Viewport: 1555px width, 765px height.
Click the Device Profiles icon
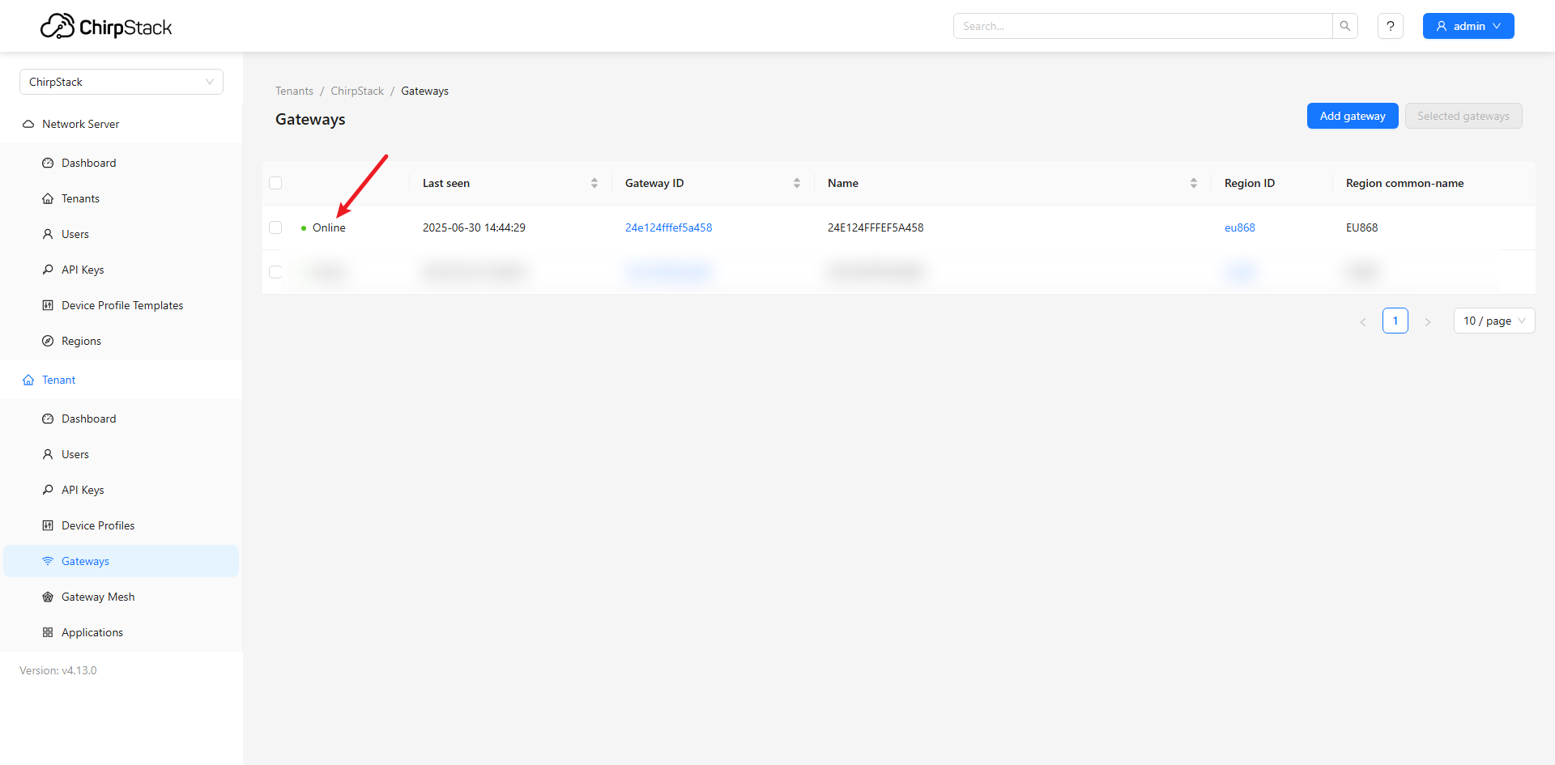point(48,525)
